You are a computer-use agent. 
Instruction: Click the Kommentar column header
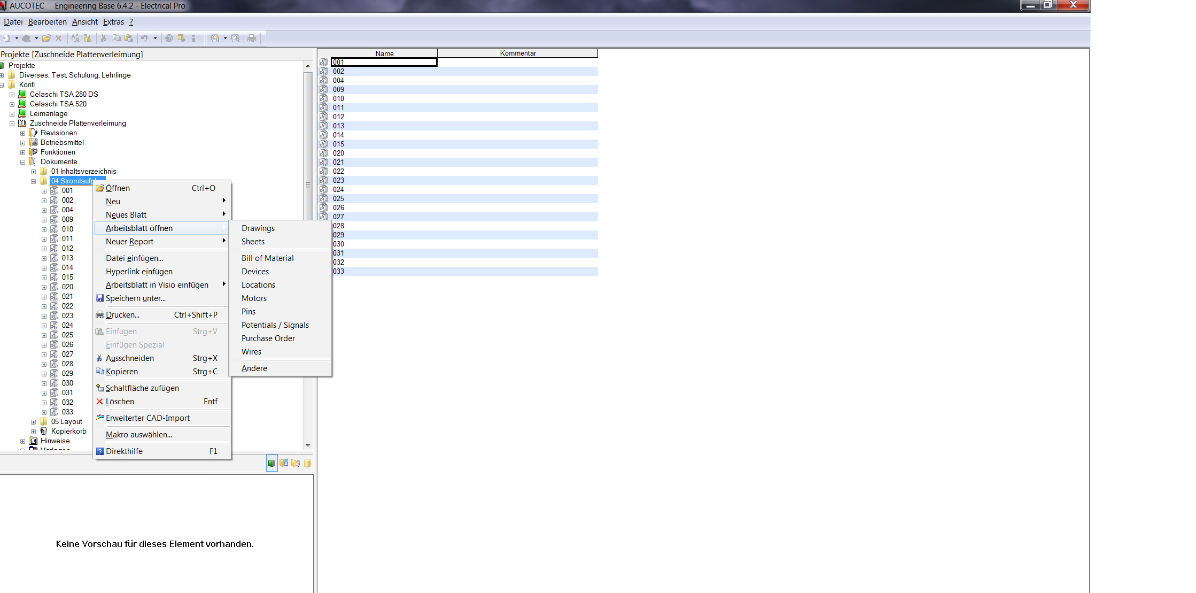518,53
